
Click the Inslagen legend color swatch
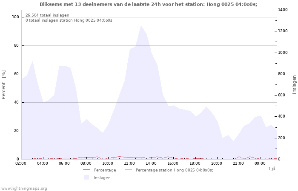click(87, 177)
